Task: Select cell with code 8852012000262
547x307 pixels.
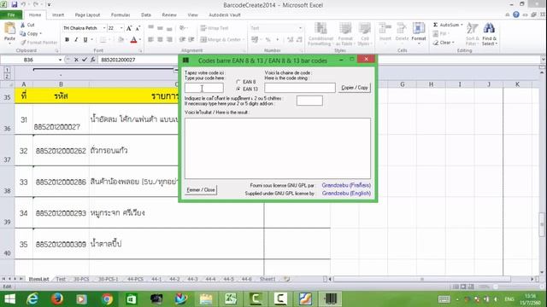Action: point(61,151)
